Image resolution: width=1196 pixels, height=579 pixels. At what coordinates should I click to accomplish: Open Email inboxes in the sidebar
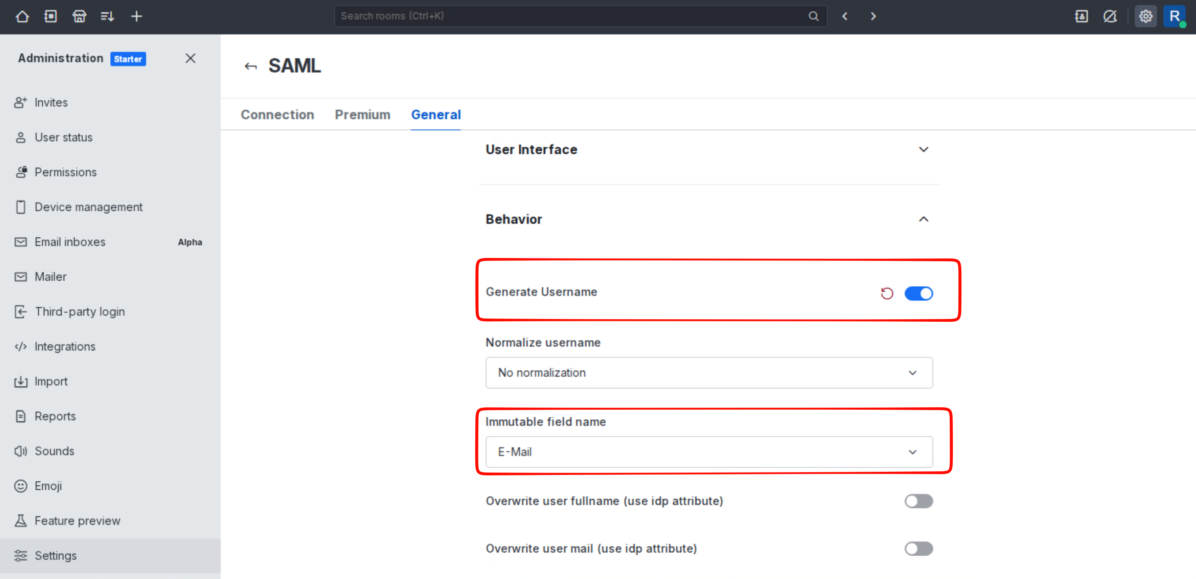click(x=111, y=242)
